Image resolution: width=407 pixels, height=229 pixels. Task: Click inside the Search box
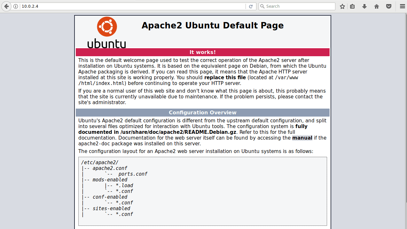coord(297,6)
